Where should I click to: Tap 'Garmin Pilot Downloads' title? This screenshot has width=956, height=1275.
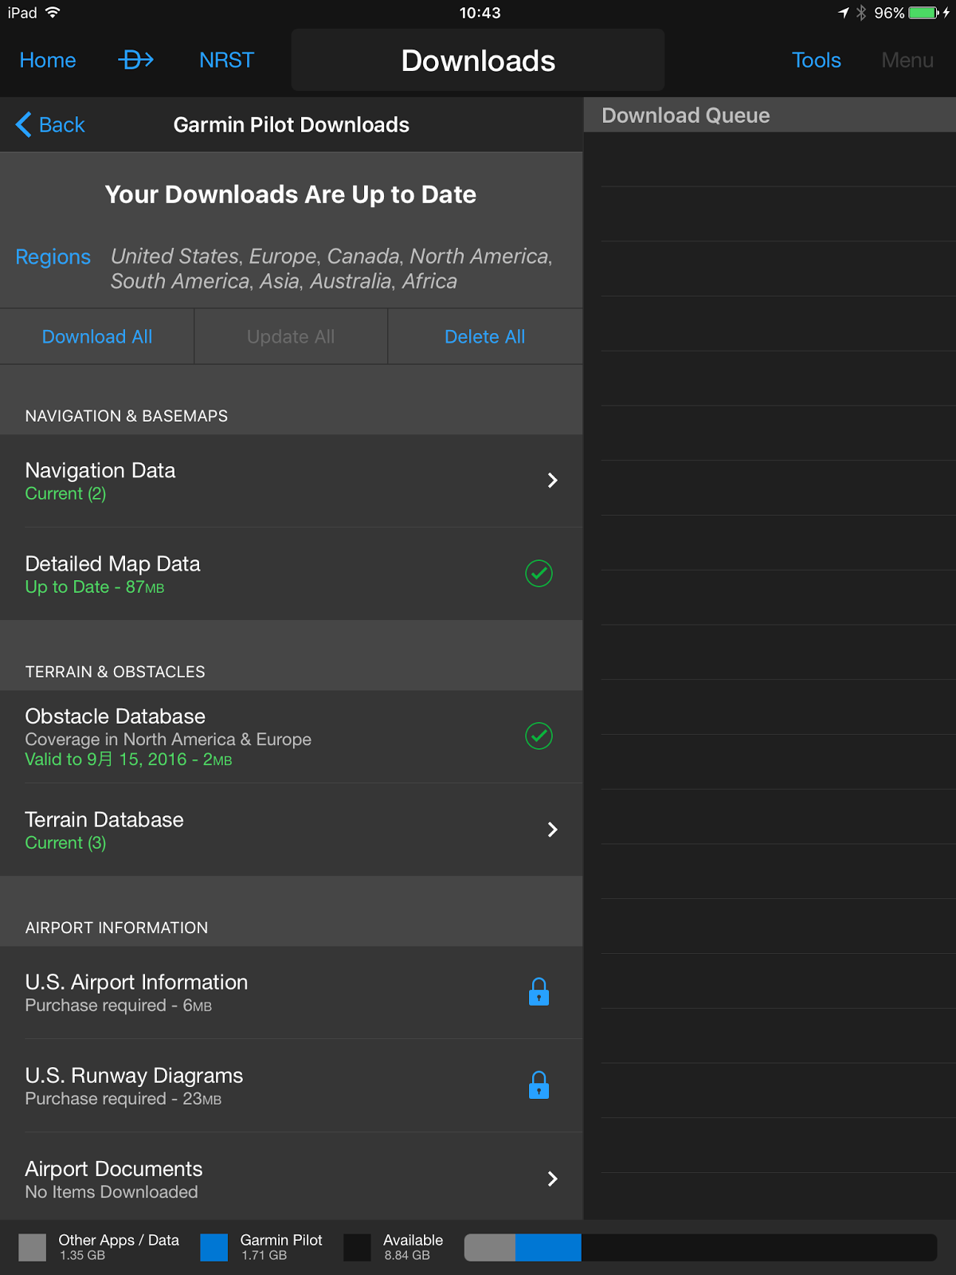pyautogui.click(x=292, y=124)
